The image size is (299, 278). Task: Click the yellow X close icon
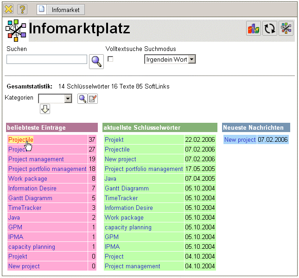click(x=8, y=9)
